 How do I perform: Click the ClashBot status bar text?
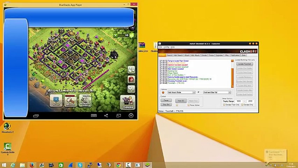[171, 111]
